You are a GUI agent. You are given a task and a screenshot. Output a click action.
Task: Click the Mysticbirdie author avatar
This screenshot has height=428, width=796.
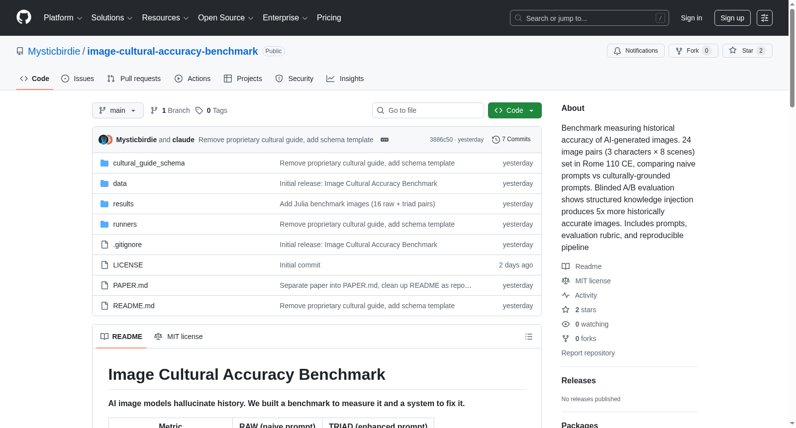103,140
